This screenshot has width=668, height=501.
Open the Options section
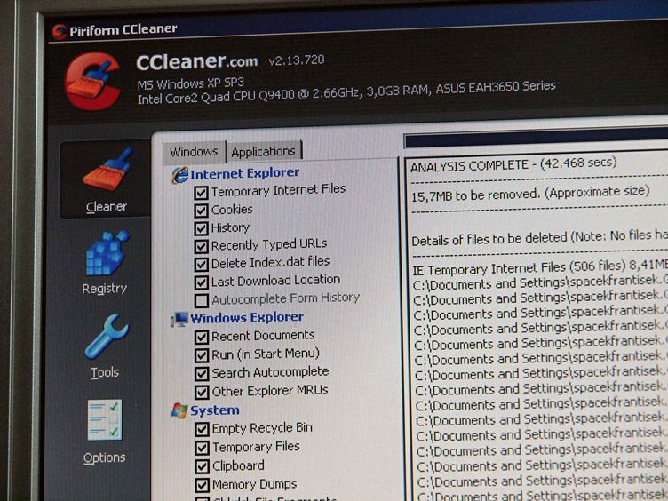105,431
